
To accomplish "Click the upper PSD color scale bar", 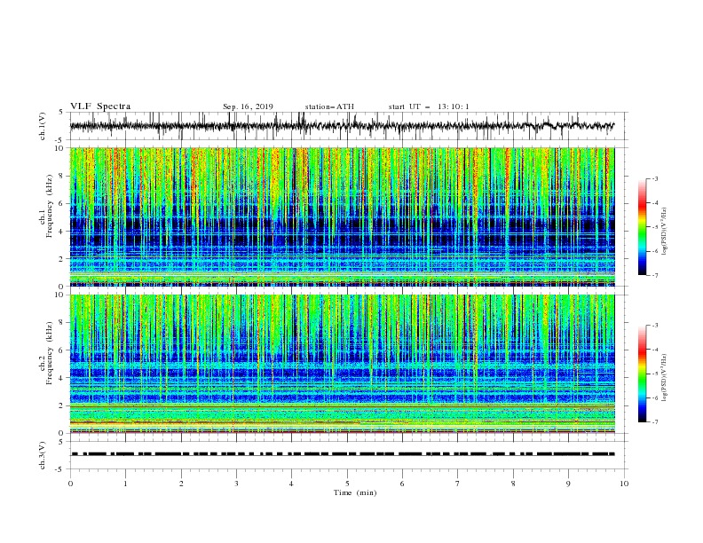I will [x=643, y=227].
